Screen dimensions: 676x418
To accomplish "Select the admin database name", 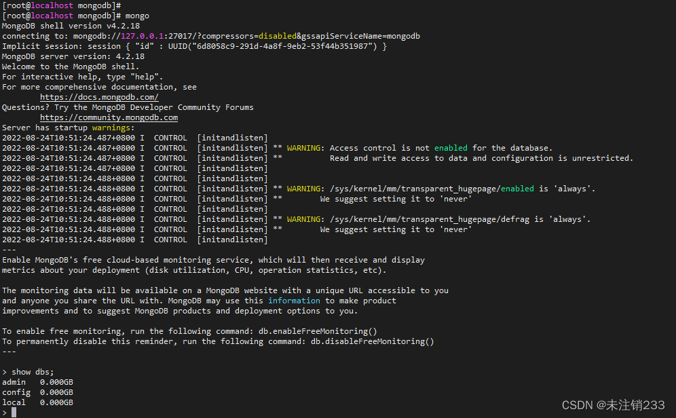I will [14, 381].
